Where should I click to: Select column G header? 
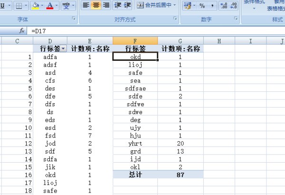[180, 41]
